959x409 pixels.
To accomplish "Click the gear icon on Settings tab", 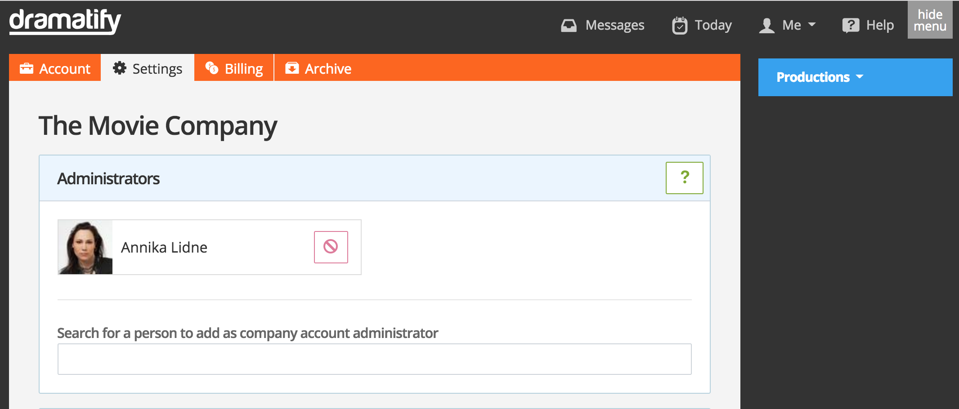I will coord(120,68).
